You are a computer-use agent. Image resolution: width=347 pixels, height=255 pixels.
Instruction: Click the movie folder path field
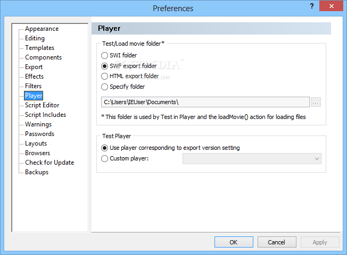tap(205, 102)
